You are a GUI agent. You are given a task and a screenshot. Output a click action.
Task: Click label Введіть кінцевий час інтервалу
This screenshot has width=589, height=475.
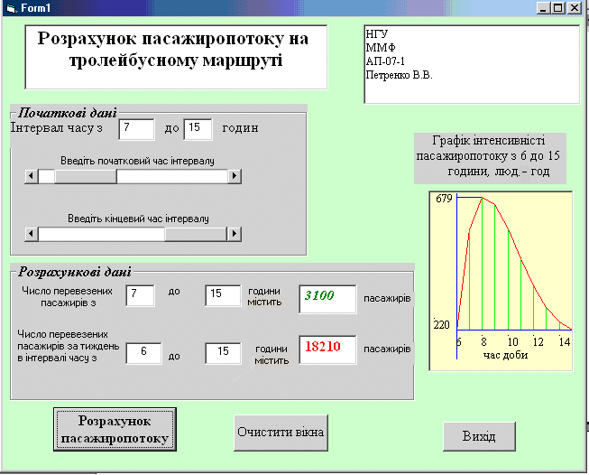138,219
